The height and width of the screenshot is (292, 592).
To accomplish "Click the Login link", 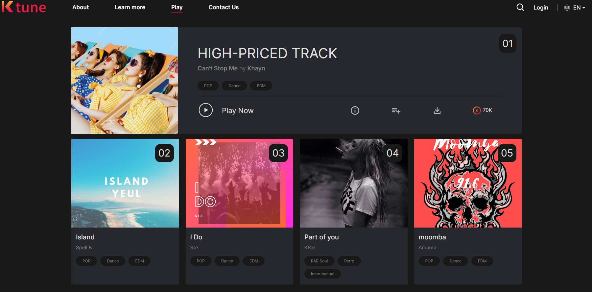I will click(541, 8).
